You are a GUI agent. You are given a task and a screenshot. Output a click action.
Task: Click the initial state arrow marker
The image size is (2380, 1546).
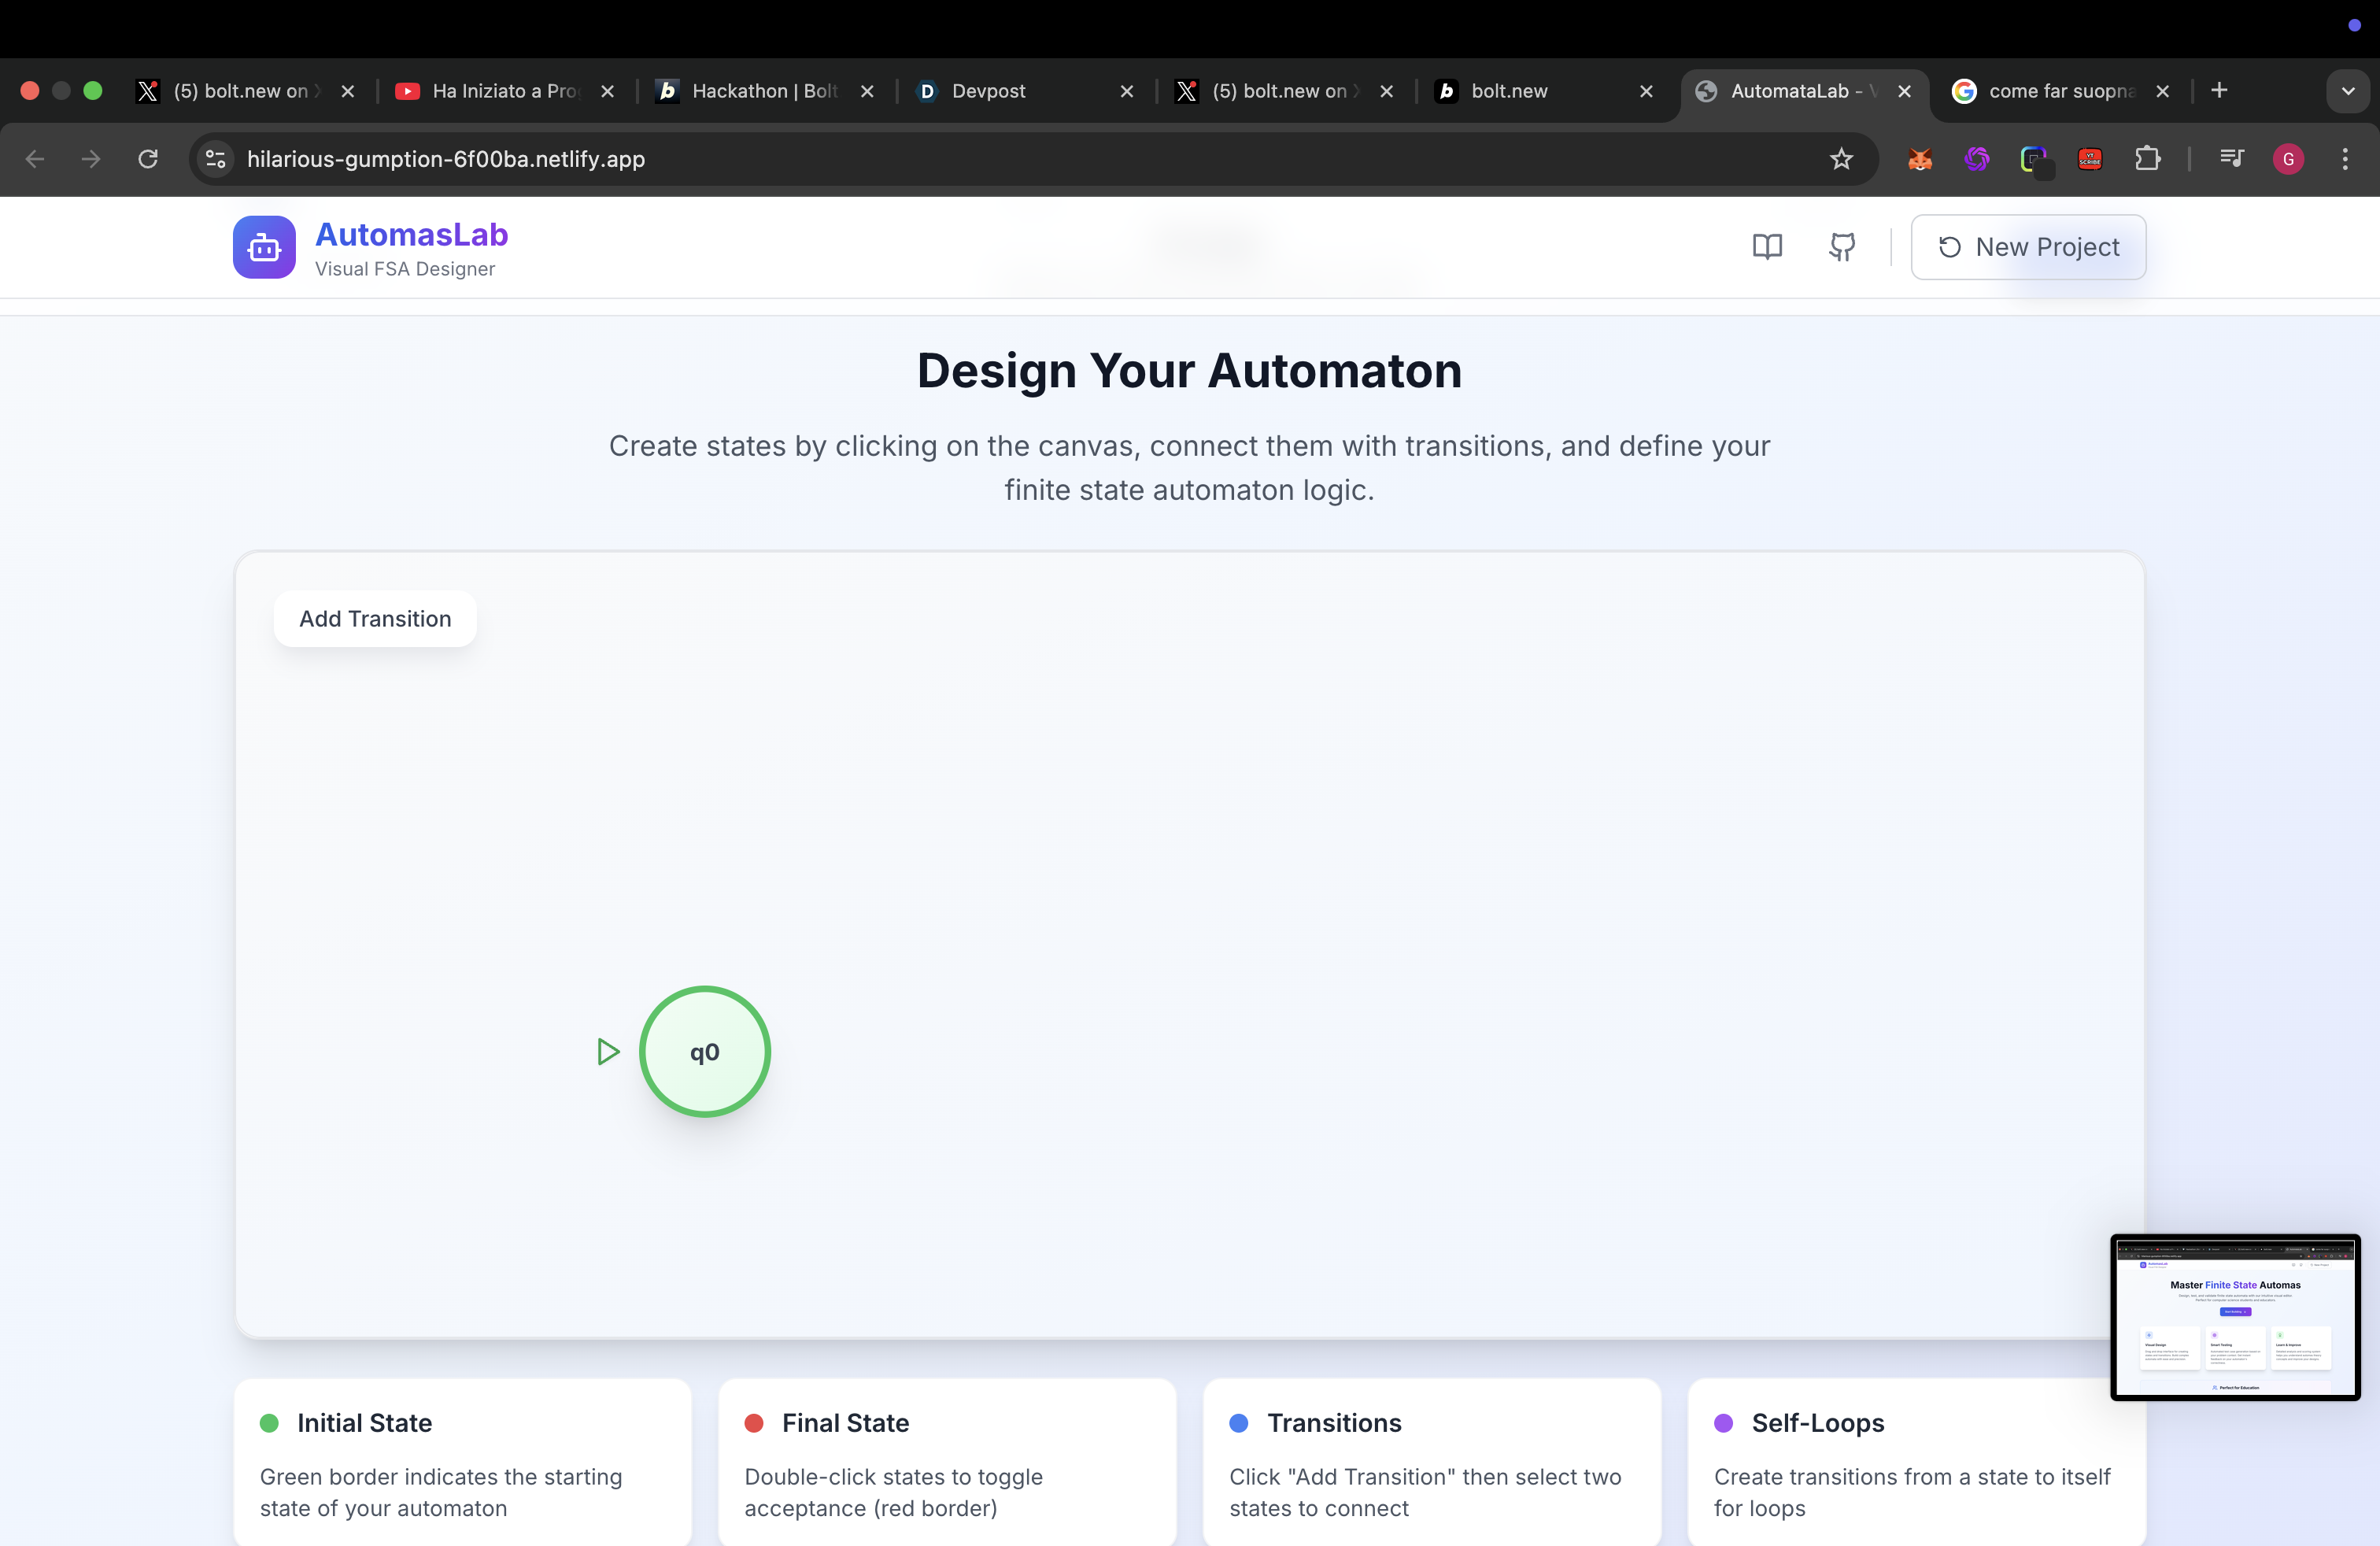coord(607,1052)
